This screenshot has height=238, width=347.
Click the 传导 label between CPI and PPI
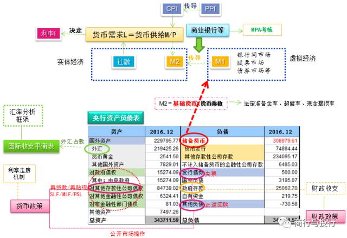pyautogui.click(x=190, y=5)
